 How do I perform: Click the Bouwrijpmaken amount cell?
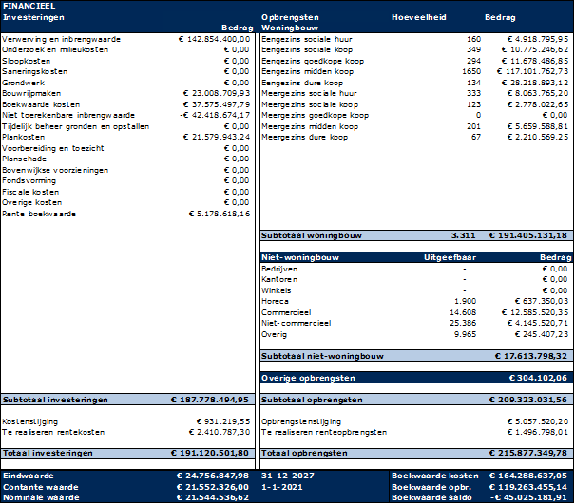pyautogui.click(x=218, y=94)
